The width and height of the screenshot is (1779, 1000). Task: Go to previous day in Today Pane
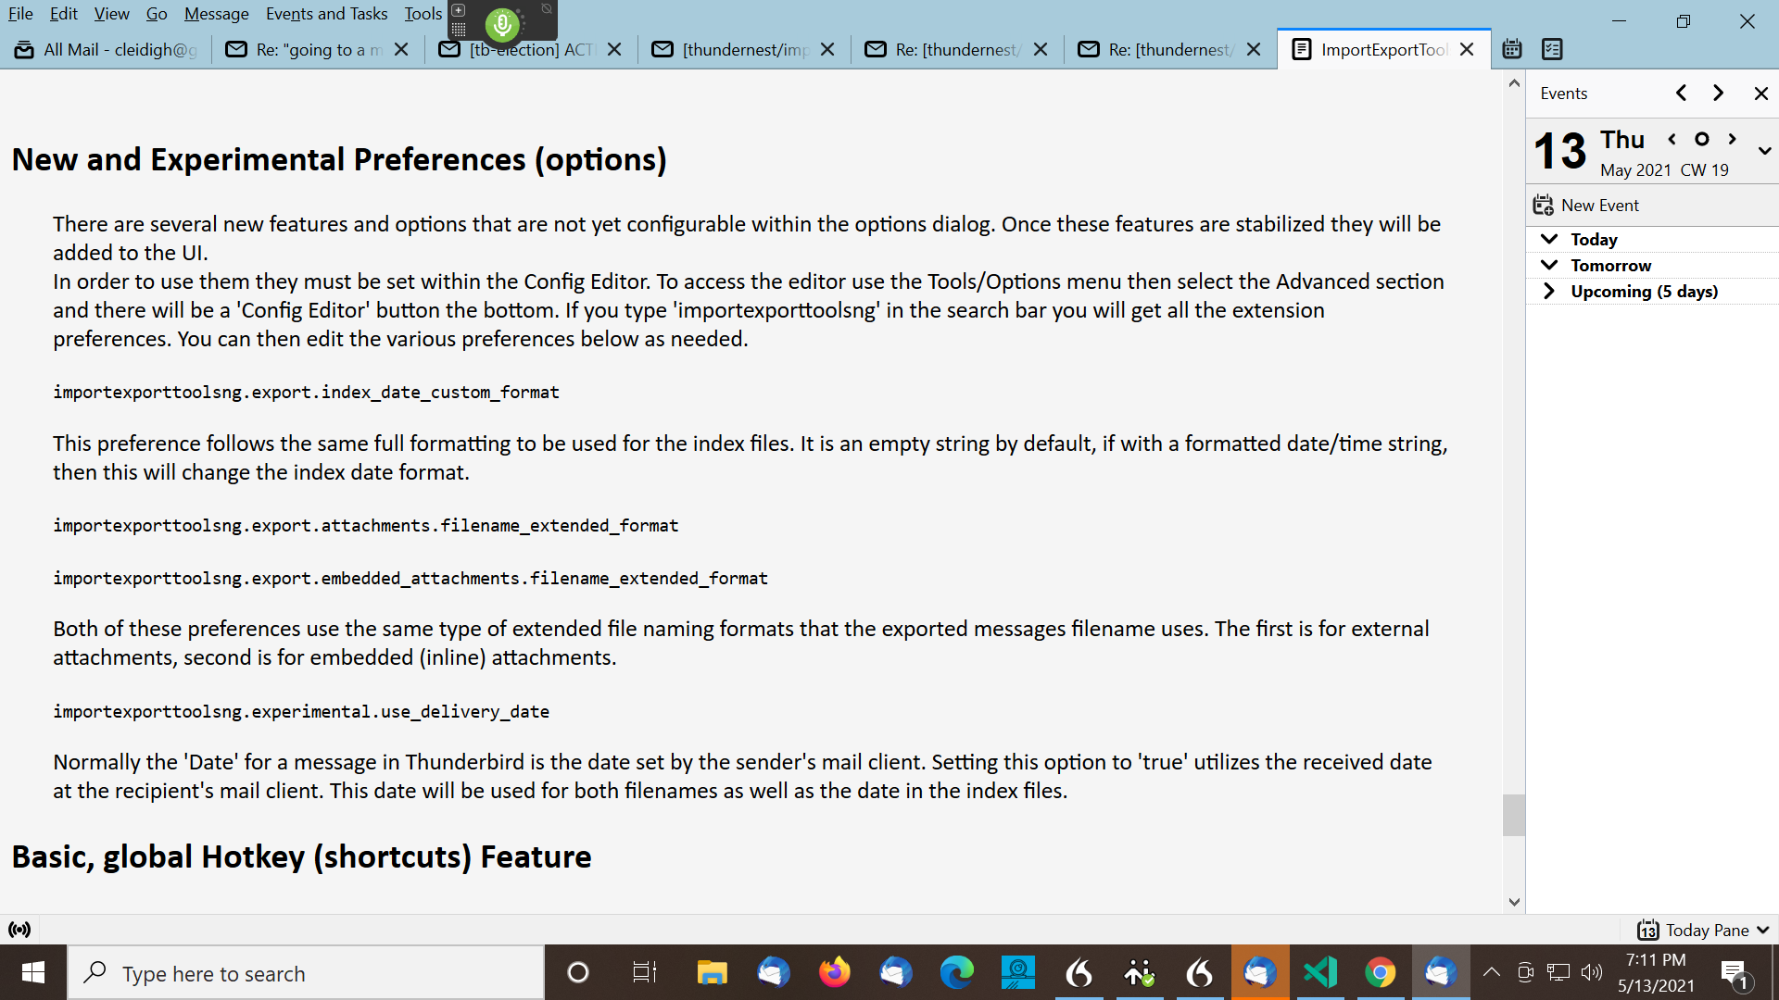[1672, 139]
